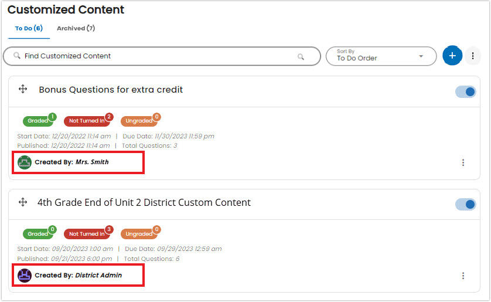
Task: Switch to the Archived (7) tab
Action: (x=76, y=28)
